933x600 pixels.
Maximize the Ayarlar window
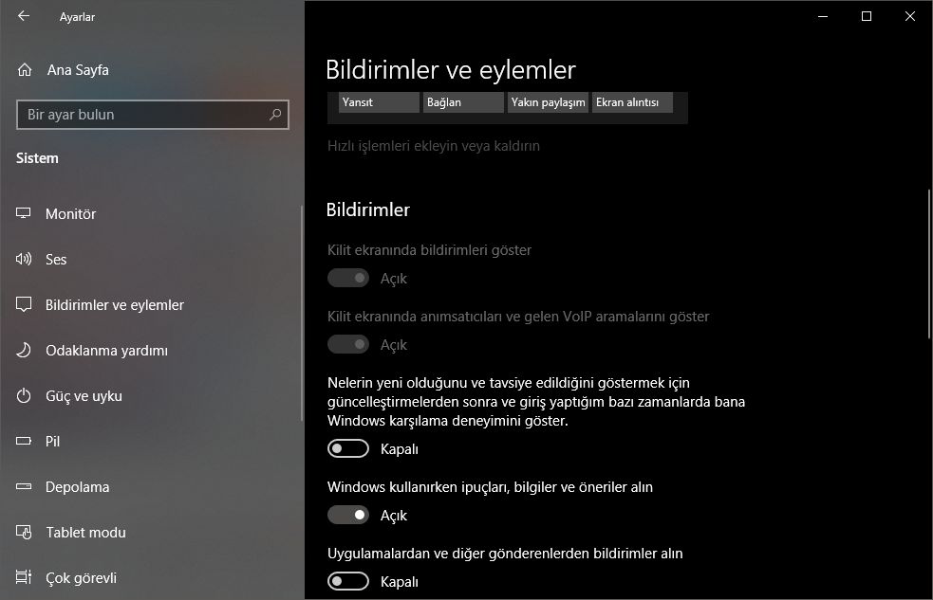pos(867,16)
